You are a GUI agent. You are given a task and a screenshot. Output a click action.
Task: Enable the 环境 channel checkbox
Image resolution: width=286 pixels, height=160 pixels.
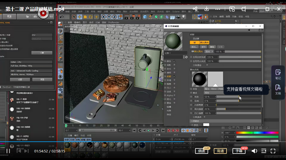[x=174, y=80]
